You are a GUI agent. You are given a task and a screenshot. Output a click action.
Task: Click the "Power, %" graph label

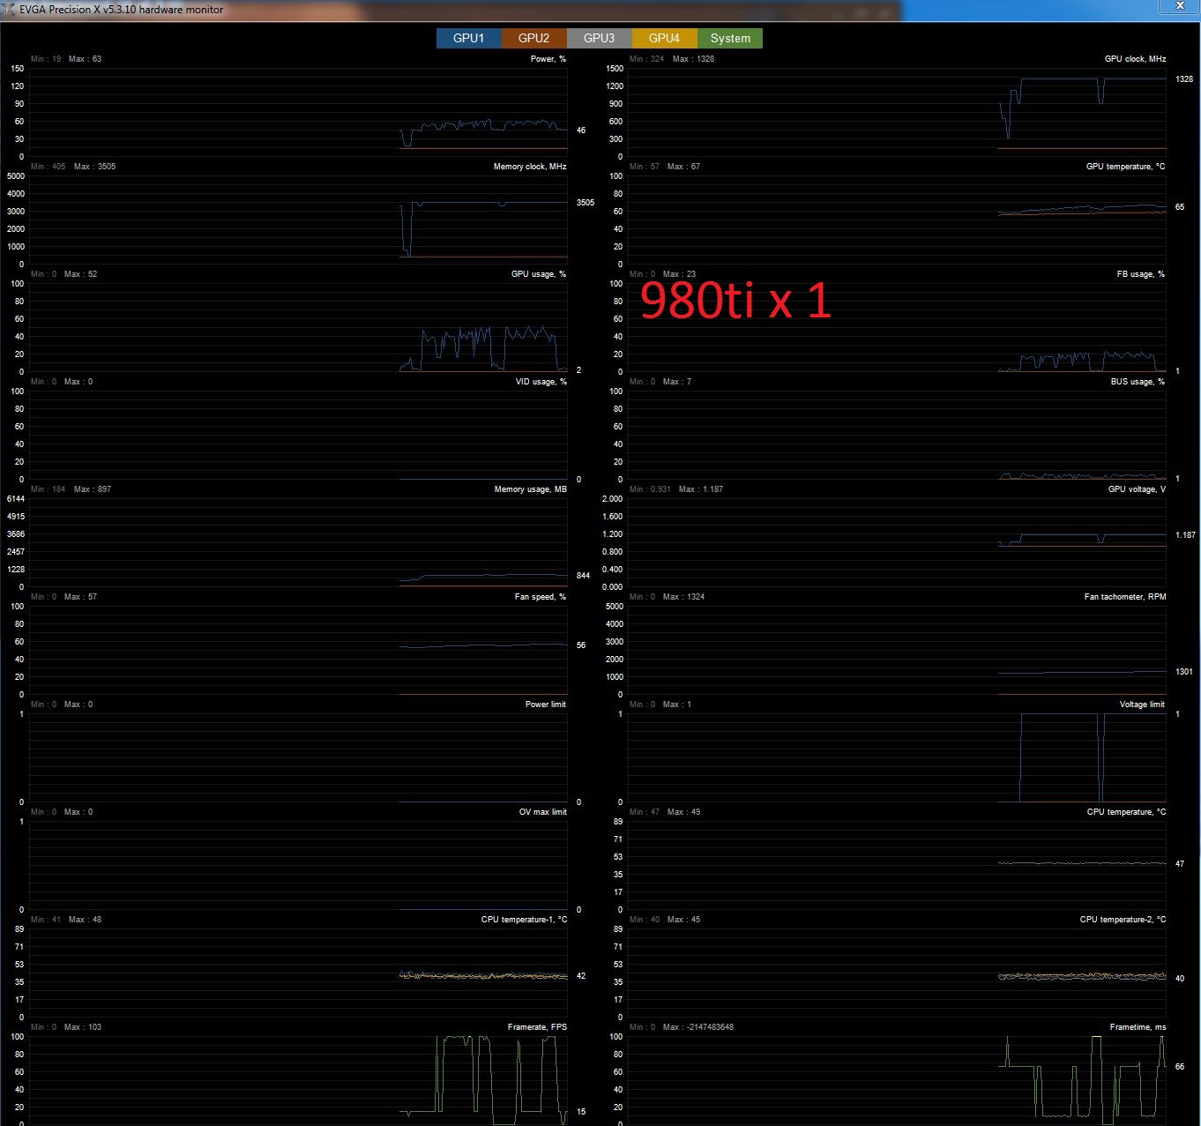click(x=548, y=59)
